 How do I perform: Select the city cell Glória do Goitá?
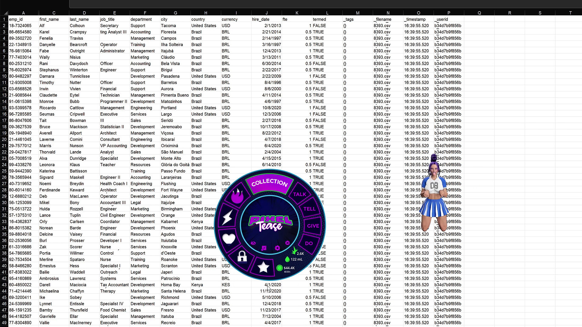point(175,164)
